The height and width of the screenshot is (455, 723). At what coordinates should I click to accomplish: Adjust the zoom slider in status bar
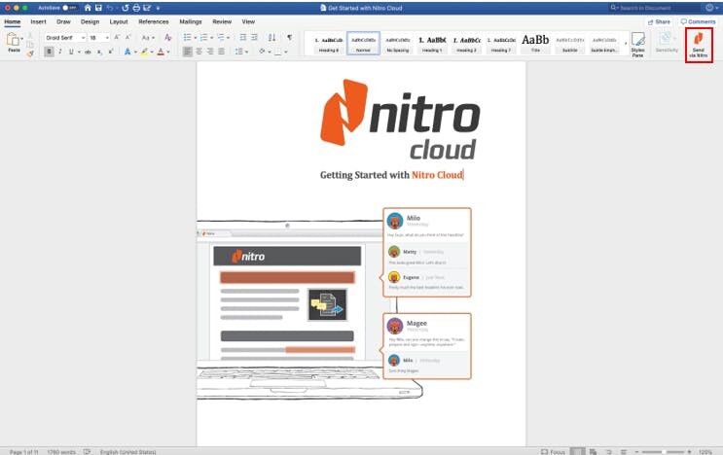(663, 452)
